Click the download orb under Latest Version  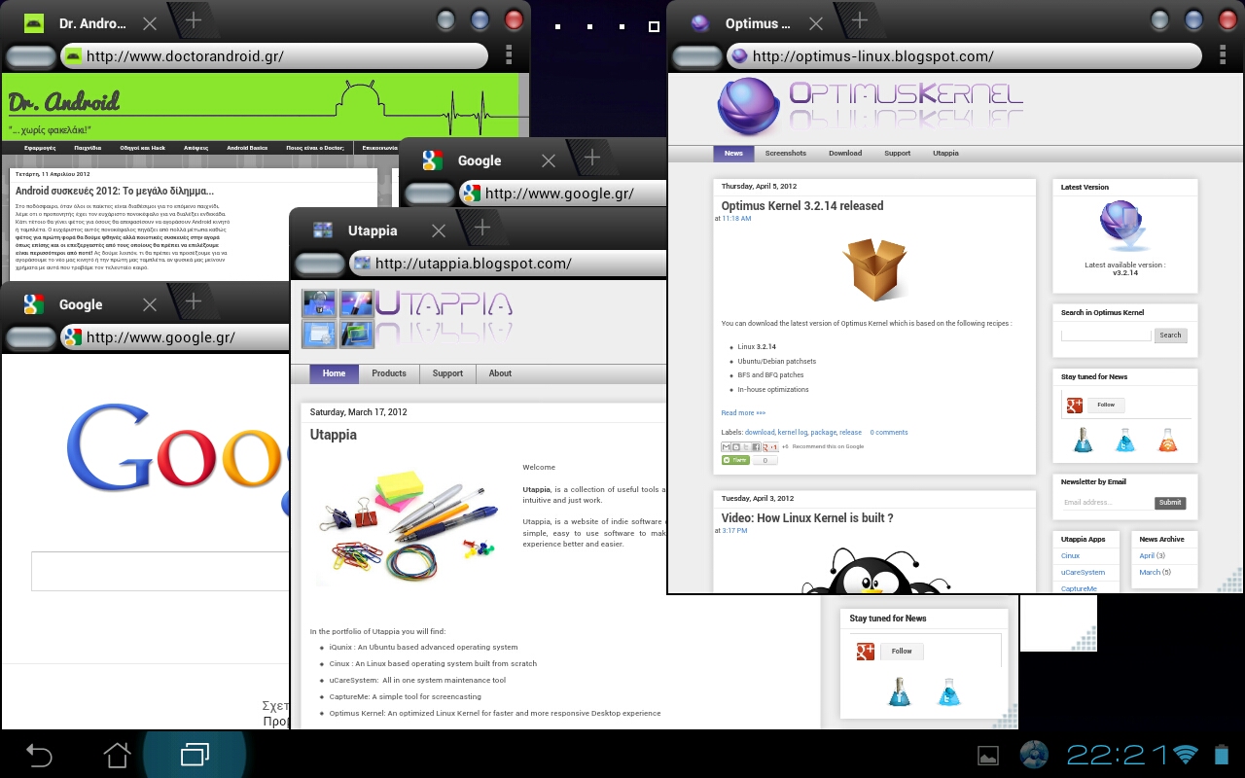click(x=1124, y=226)
